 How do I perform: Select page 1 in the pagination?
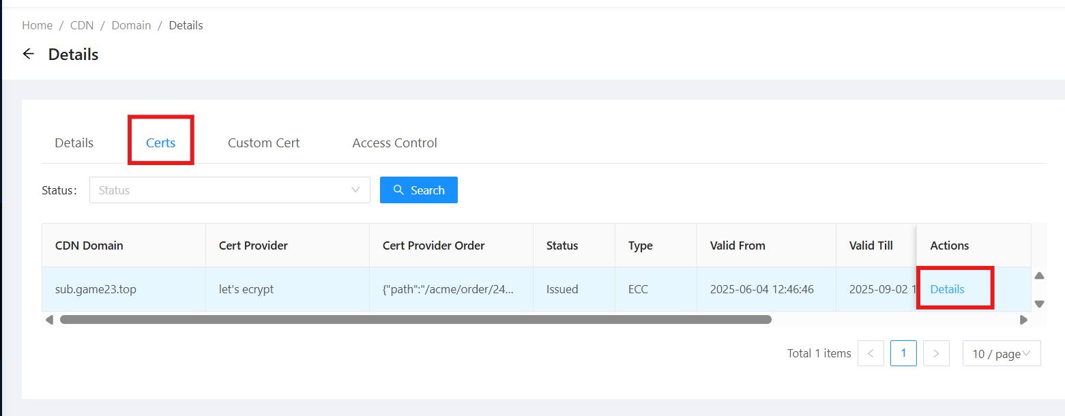pyautogui.click(x=903, y=353)
